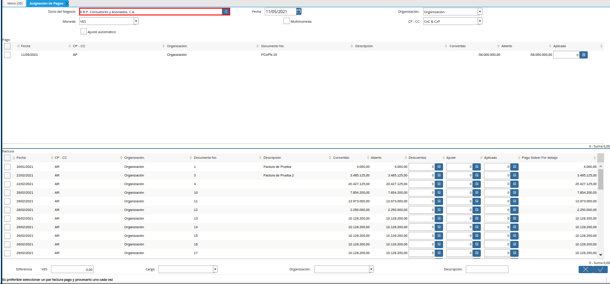Select the checkbox for payment PCxPN-15
Image resolution: width=610 pixels, height=284 pixels.
(7, 55)
